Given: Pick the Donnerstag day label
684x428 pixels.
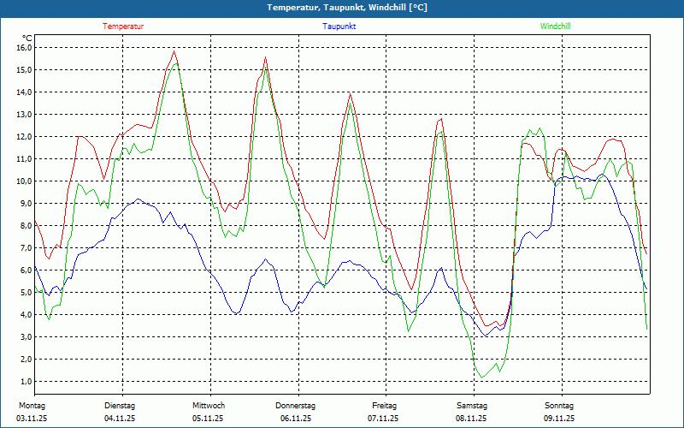Looking at the screenshot, I should [296, 405].
